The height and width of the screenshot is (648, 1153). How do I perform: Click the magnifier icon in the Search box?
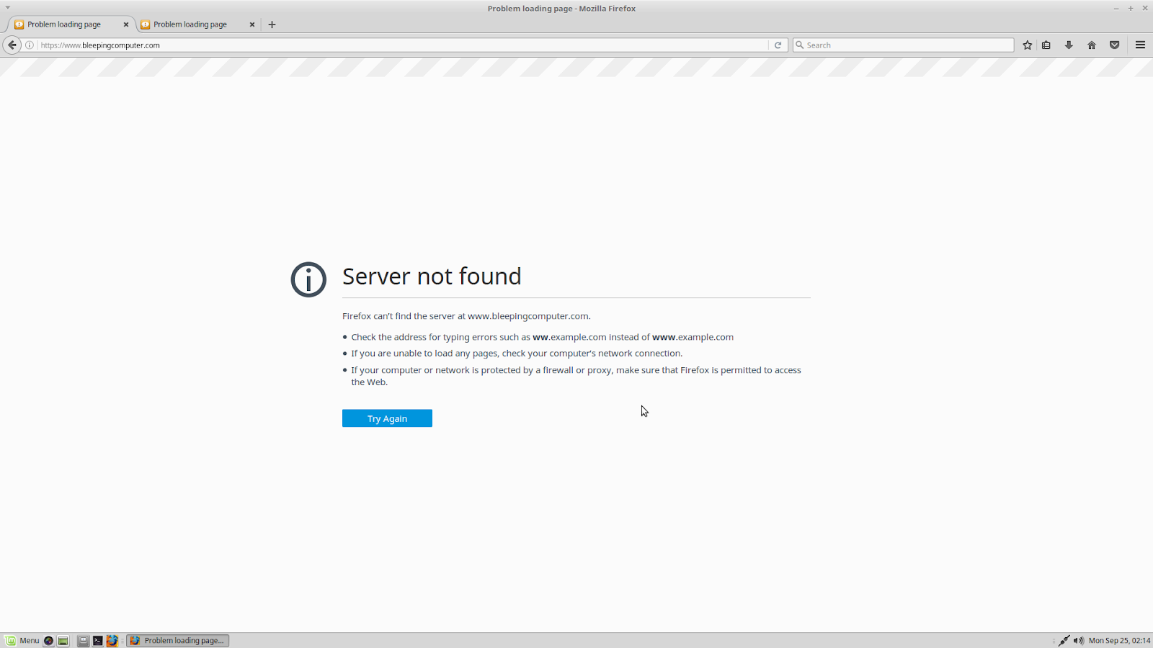[x=799, y=45]
